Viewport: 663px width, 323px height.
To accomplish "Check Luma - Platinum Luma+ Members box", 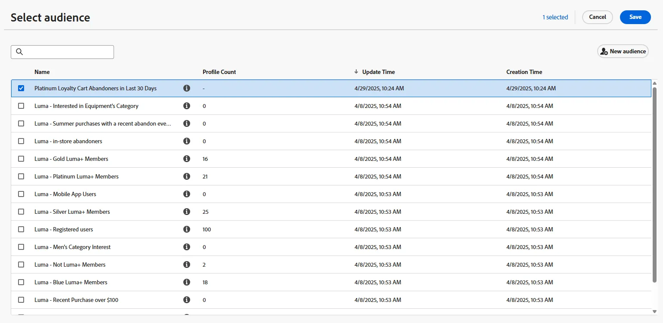I will click(21, 176).
